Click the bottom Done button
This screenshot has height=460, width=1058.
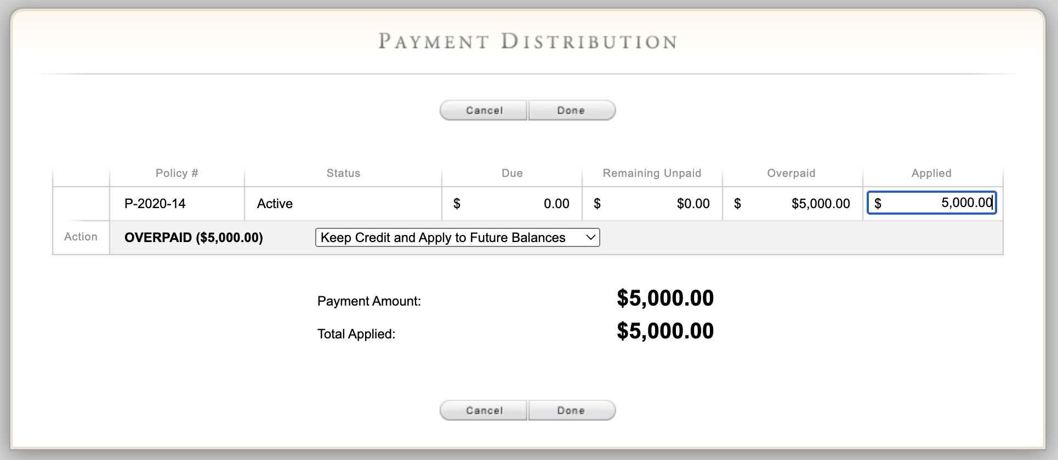[x=572, y=410]
